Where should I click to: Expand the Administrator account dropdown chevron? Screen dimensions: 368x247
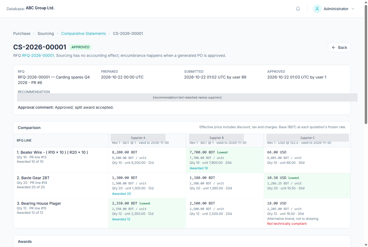click(x=353, y=9)
